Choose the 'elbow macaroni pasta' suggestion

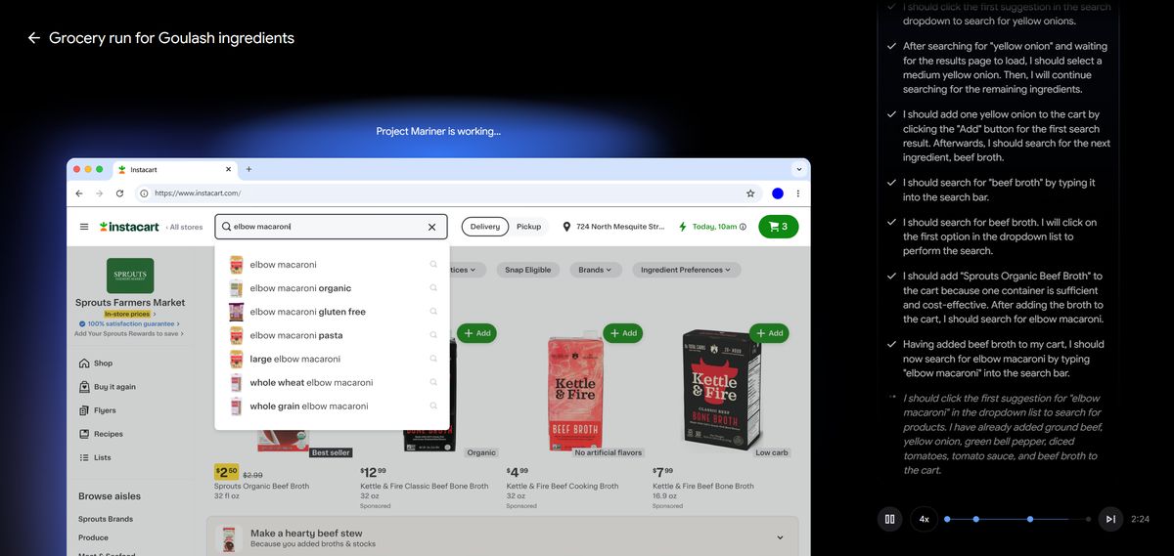coord(332,335)
